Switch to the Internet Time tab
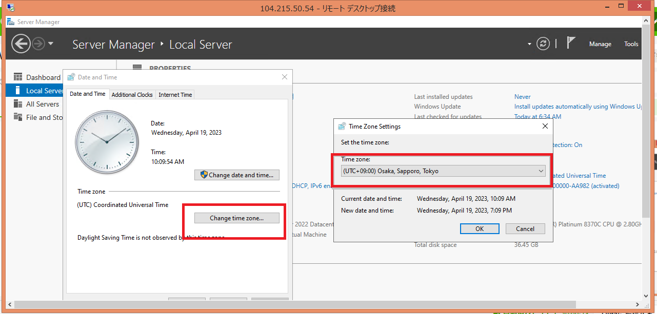Viewport: 657px width, 314px height. 175,95
